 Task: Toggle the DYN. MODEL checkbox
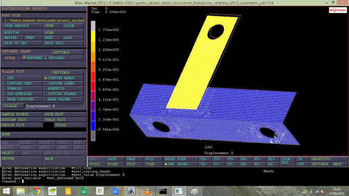(181, 164)
